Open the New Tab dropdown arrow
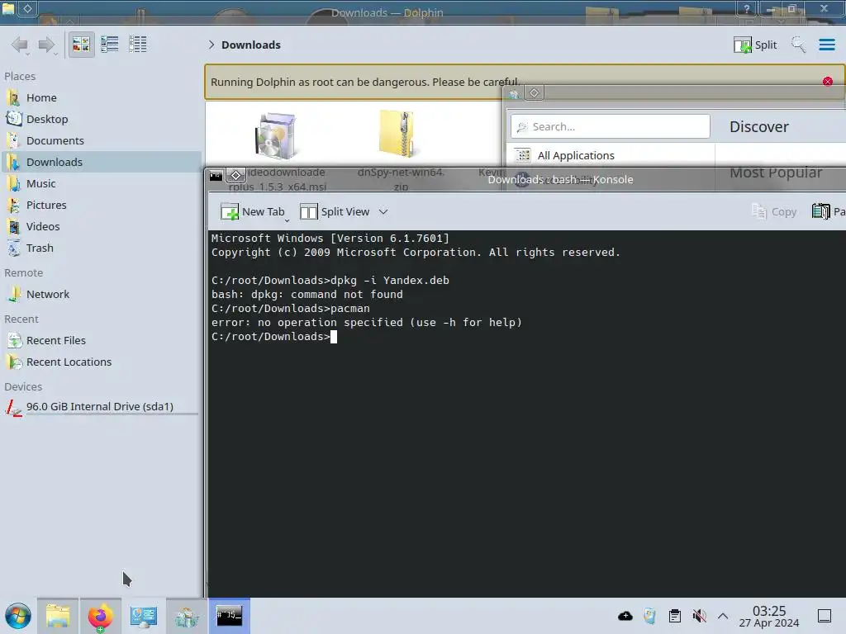The image size is (846, 634). point(287,220)
